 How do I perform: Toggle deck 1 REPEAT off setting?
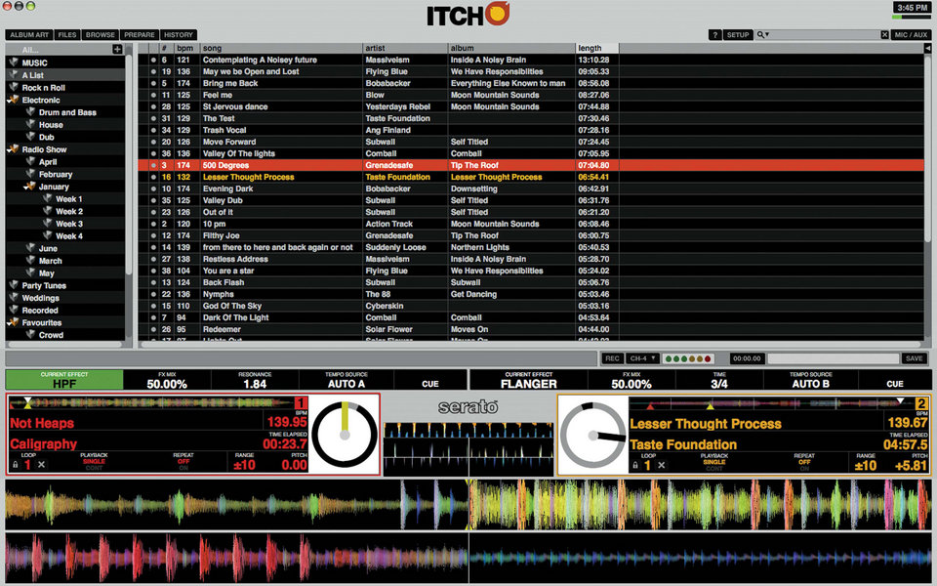click(183, 462)
